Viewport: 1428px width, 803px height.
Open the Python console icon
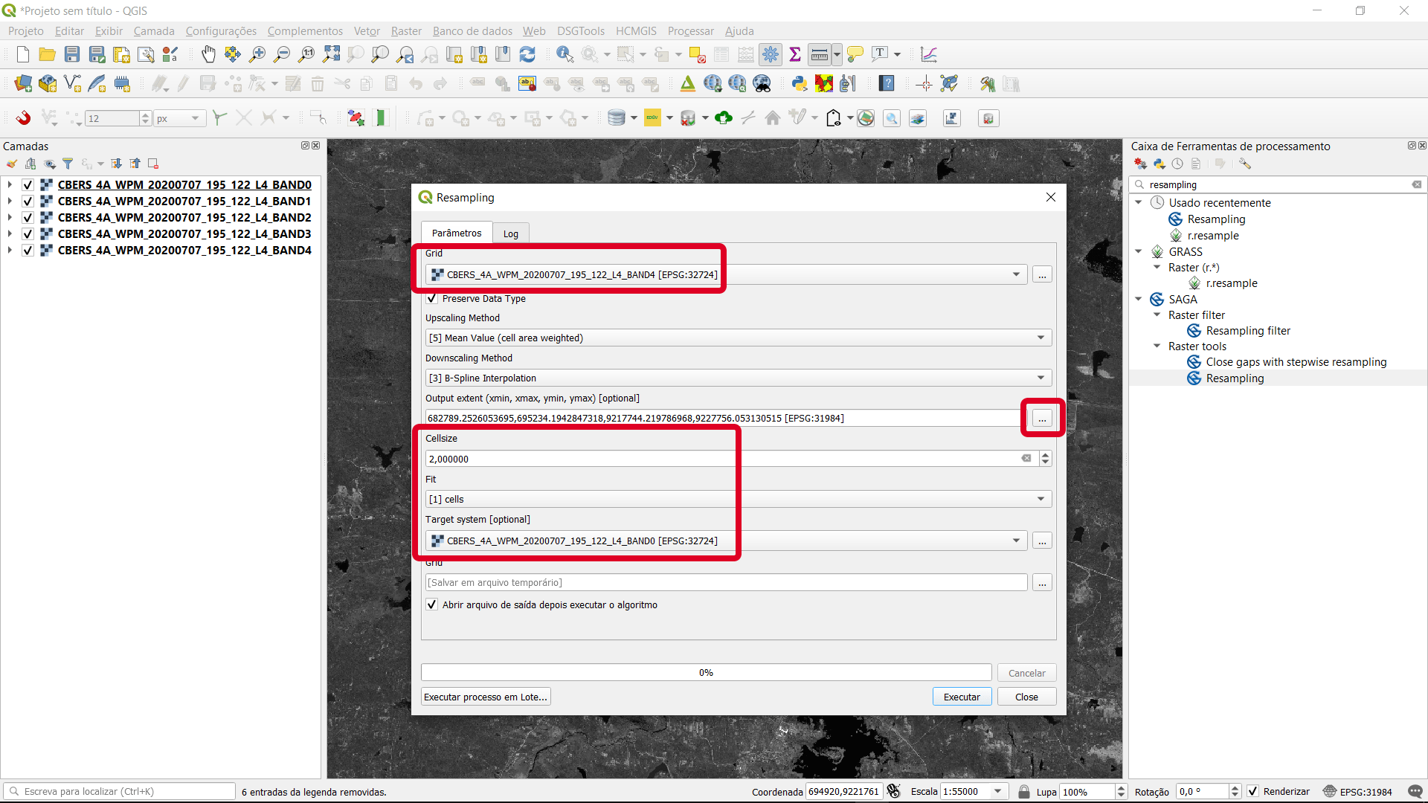click(x=800, y=84)
